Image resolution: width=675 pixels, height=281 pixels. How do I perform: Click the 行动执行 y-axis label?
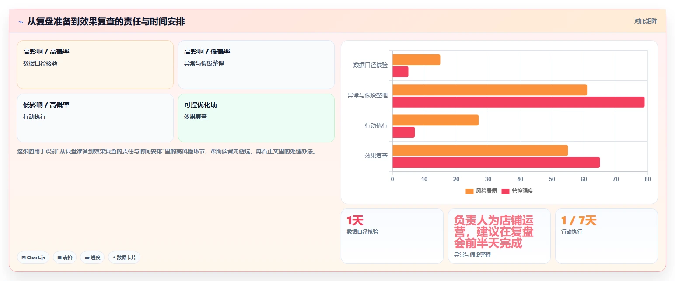tap(376, 125)
